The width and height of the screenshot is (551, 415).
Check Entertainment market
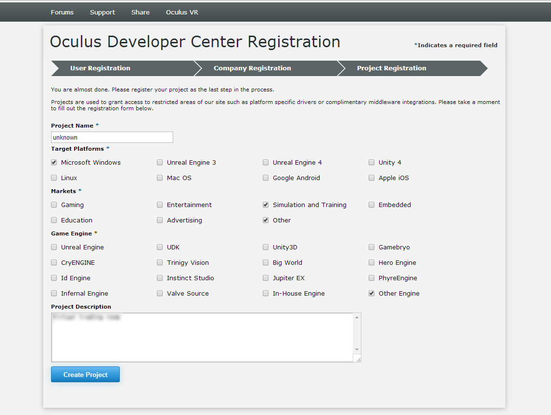pos(160,205)
